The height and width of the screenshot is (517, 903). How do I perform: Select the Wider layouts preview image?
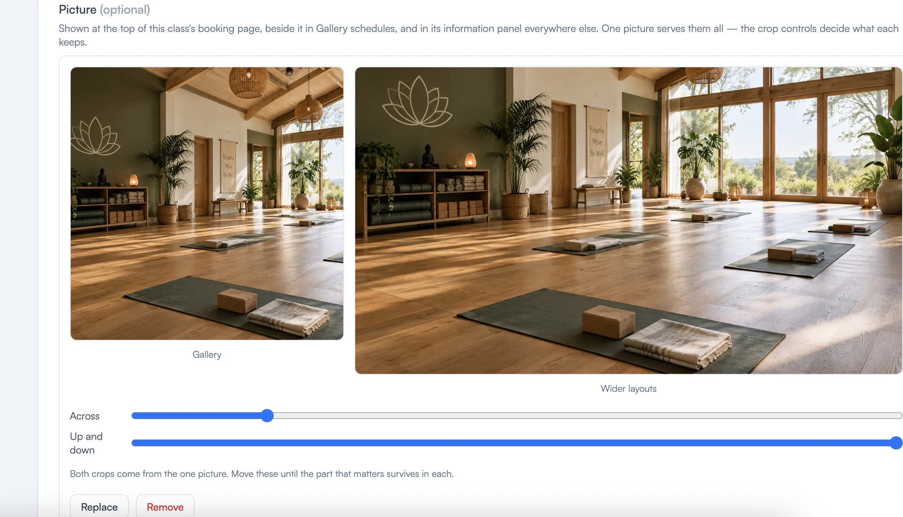pos(629,221)
